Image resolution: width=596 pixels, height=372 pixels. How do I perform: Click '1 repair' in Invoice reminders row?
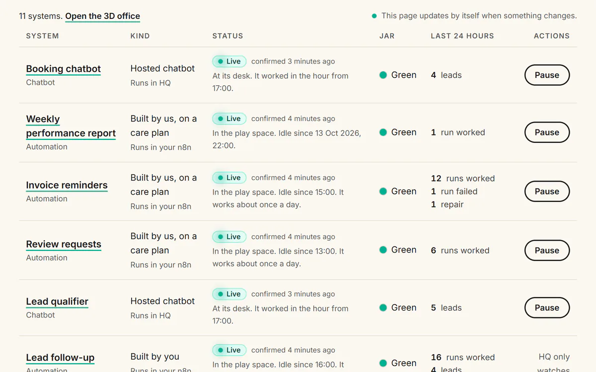click(447, 204)
